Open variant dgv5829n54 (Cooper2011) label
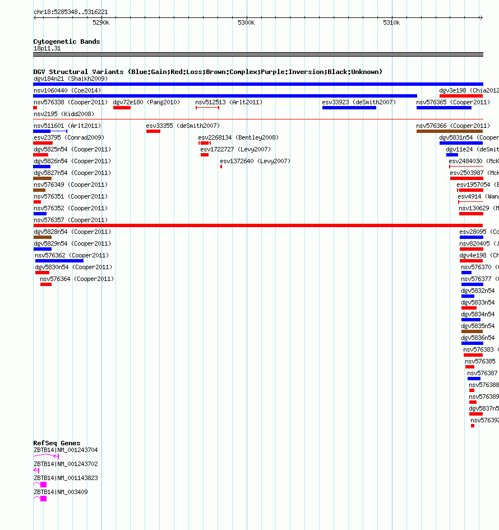499x530 pixels. click(72, 245)
